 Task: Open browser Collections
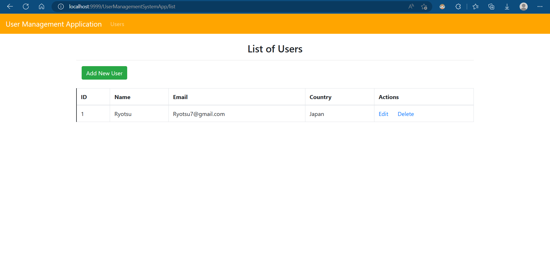pyautogui.click(x=491, y=7)
